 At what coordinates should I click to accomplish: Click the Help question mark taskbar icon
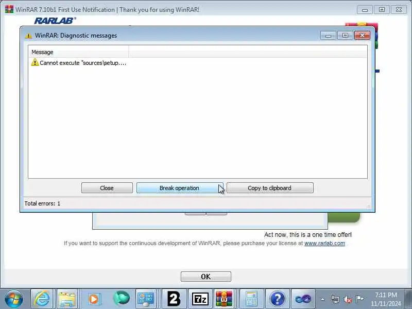pos(277,299)
